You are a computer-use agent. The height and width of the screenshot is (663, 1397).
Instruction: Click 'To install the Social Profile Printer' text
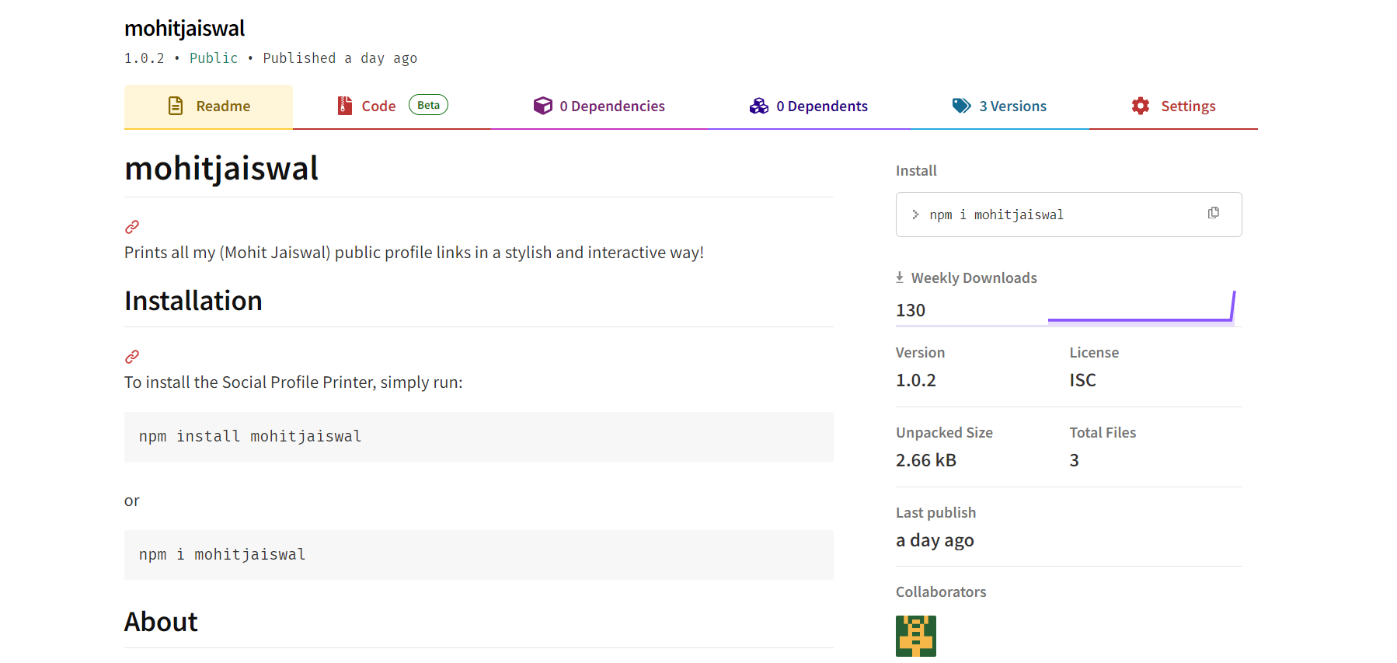(294, 382)
